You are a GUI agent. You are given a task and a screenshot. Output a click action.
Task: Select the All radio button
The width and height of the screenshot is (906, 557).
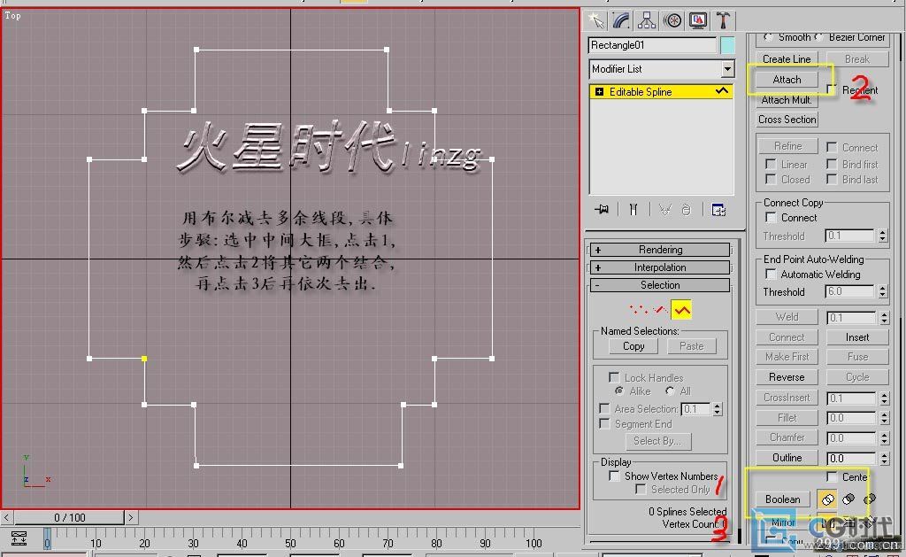coord(670,391)
